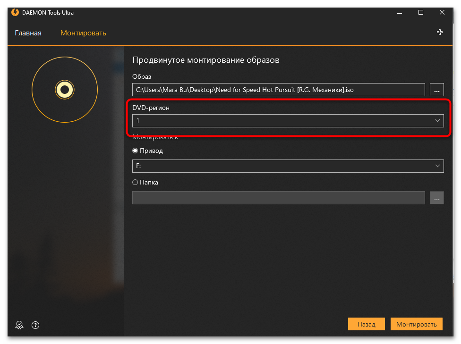The width and height of the screenshot is (461, 344).
Task: Click the orange Монтировать button
Action: click(416, 324)
